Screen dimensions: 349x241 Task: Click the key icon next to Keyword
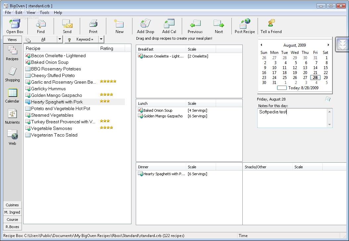tap(69, 40)
